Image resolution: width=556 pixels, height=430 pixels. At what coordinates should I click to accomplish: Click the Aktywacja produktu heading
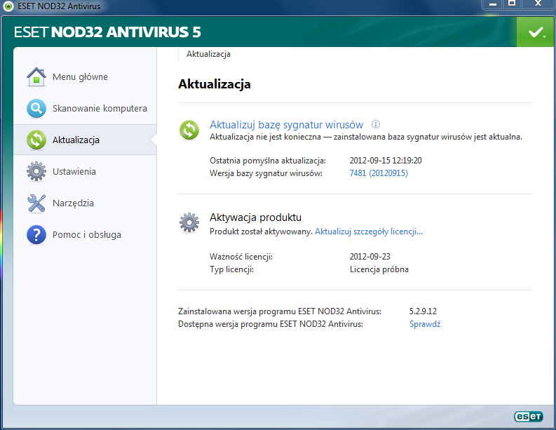tap(256, 217)
